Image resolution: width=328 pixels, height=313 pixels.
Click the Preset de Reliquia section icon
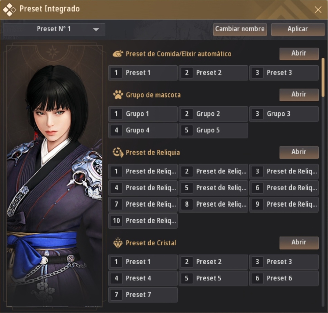tap(118, 152)
